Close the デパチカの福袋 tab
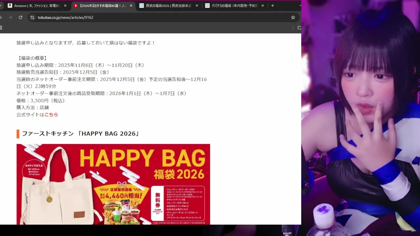420x236 pixels. point(263,6)
